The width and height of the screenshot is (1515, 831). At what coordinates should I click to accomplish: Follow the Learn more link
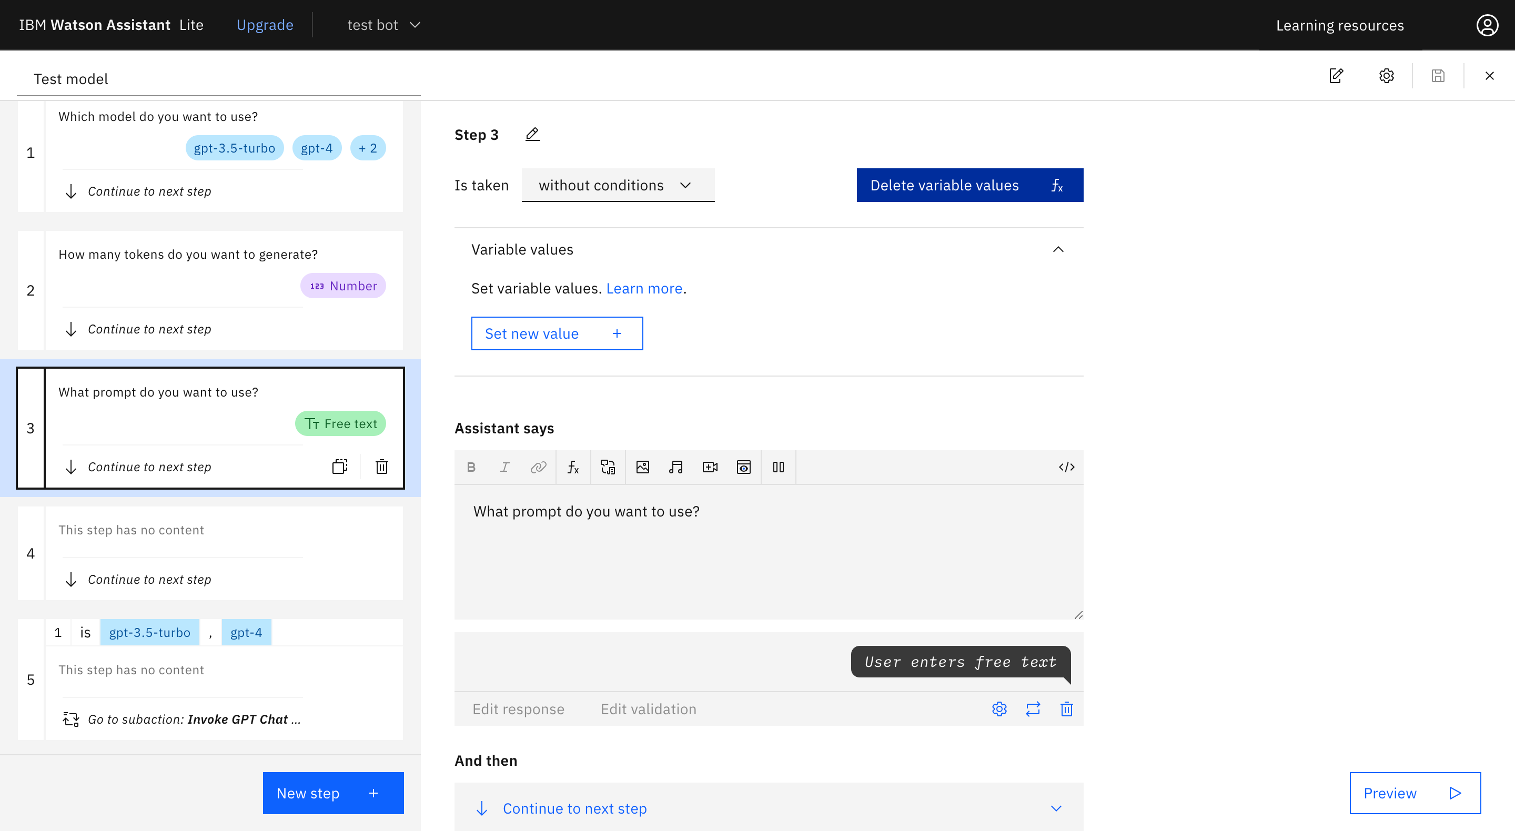click(644, 288)
